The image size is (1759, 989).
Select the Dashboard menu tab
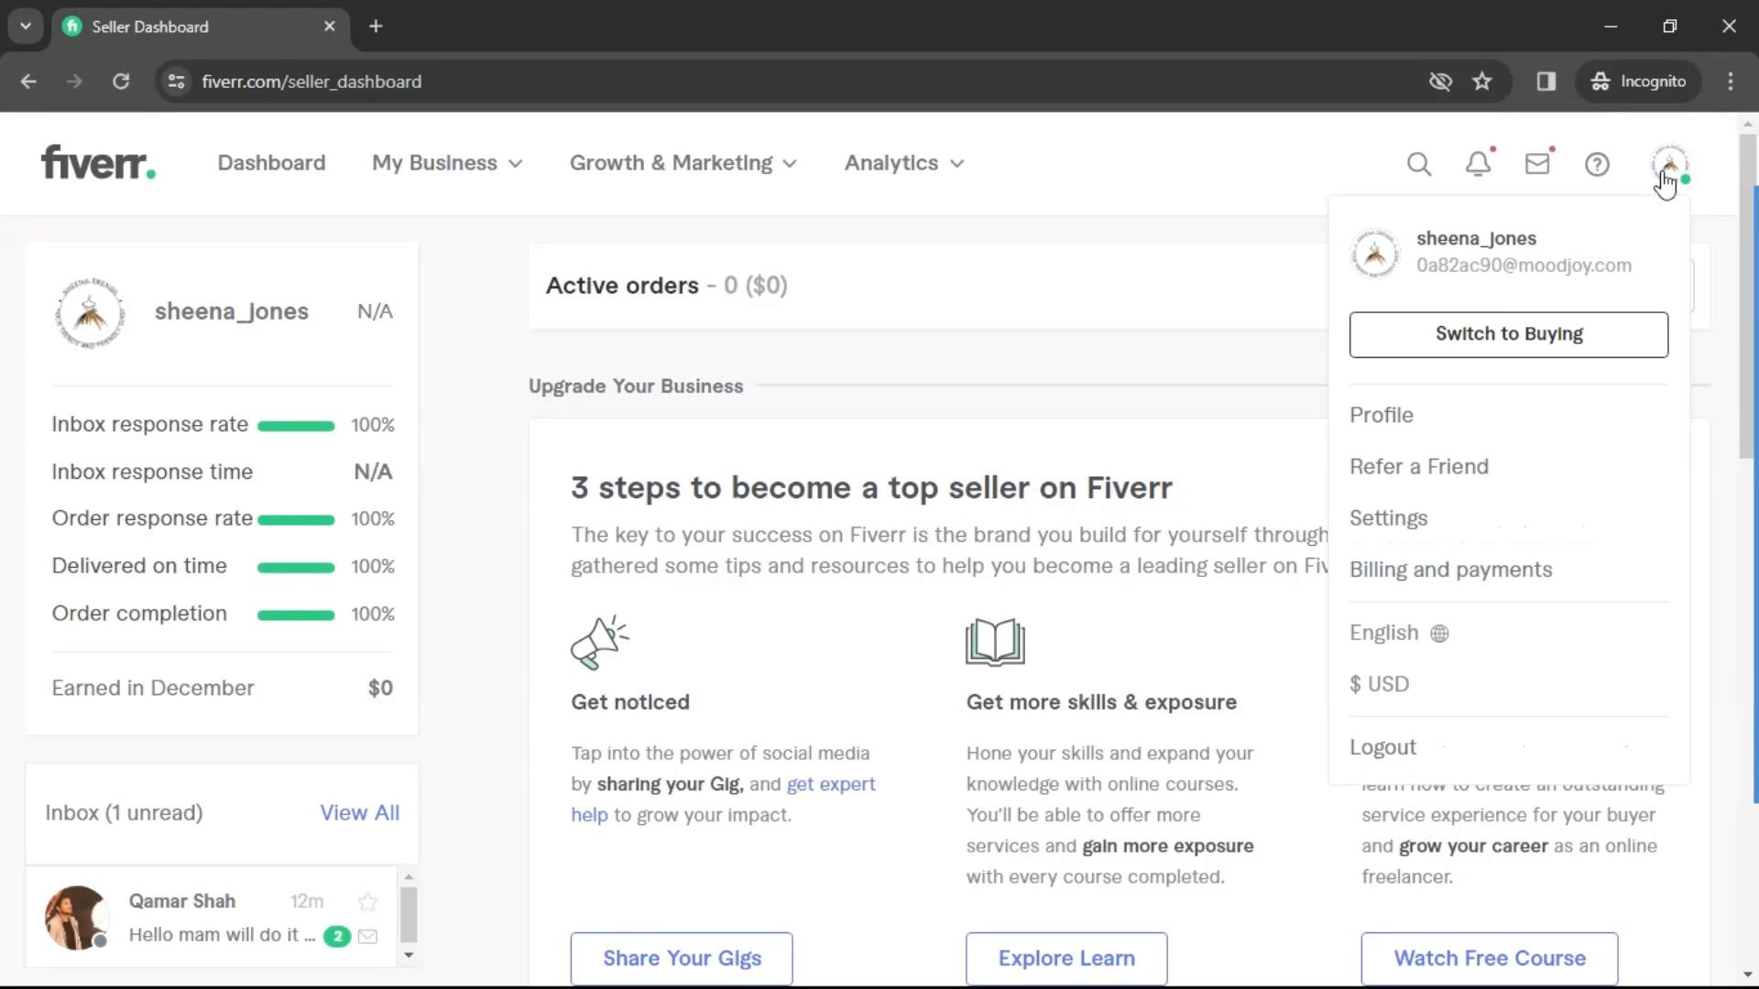[270, 162]
